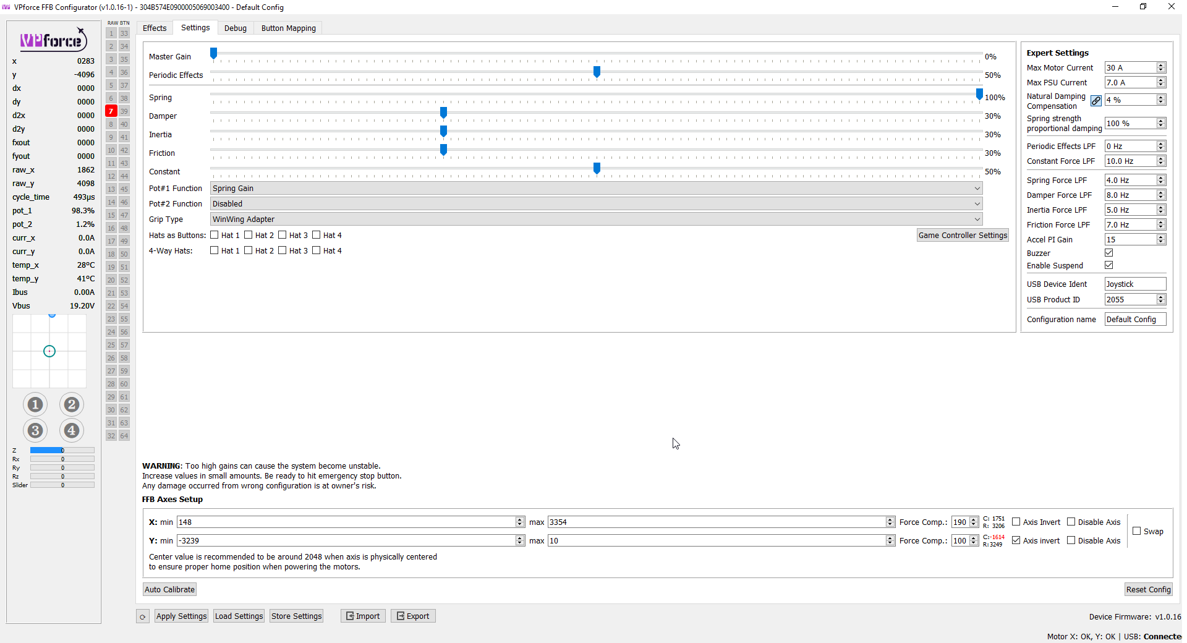
Task: Toggle the Buzzer checkbox
Action: click(1109, 253)
